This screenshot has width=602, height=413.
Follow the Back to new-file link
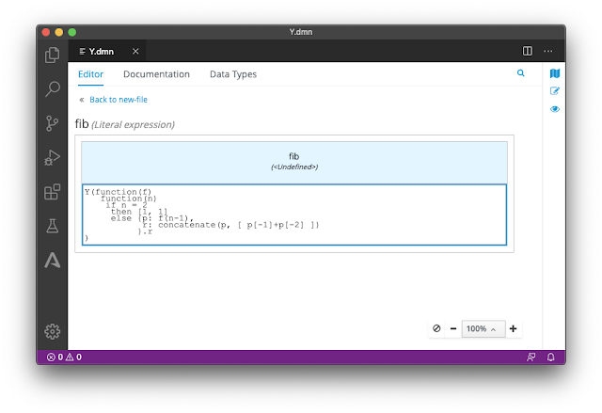[119, 100]
